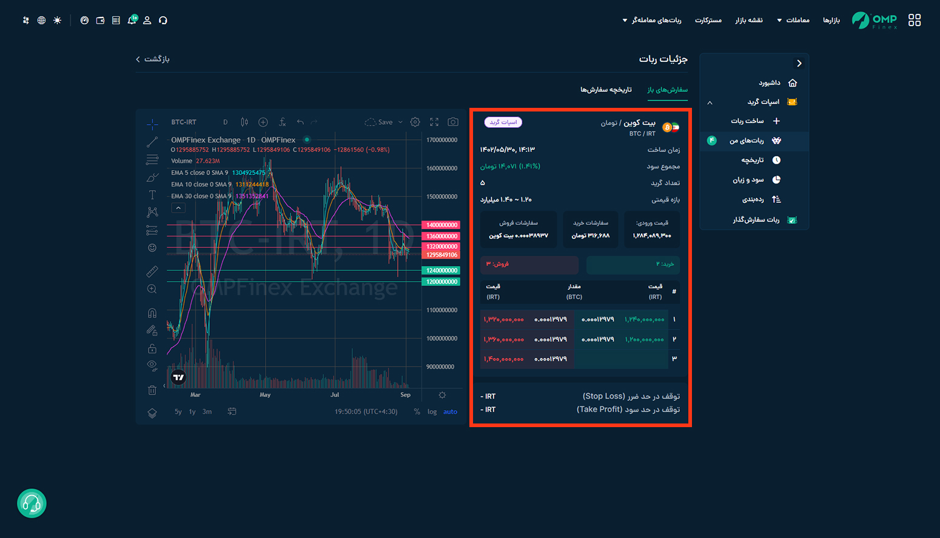The image size is (940, 538).
Task: Open the price scale settings gear
Action: click(x=442, y=395)
